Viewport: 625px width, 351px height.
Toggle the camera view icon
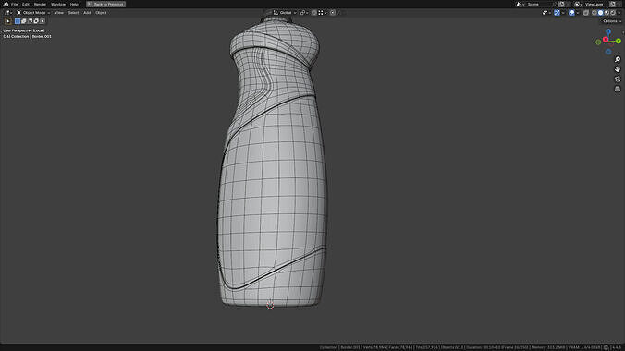(618, 79)
